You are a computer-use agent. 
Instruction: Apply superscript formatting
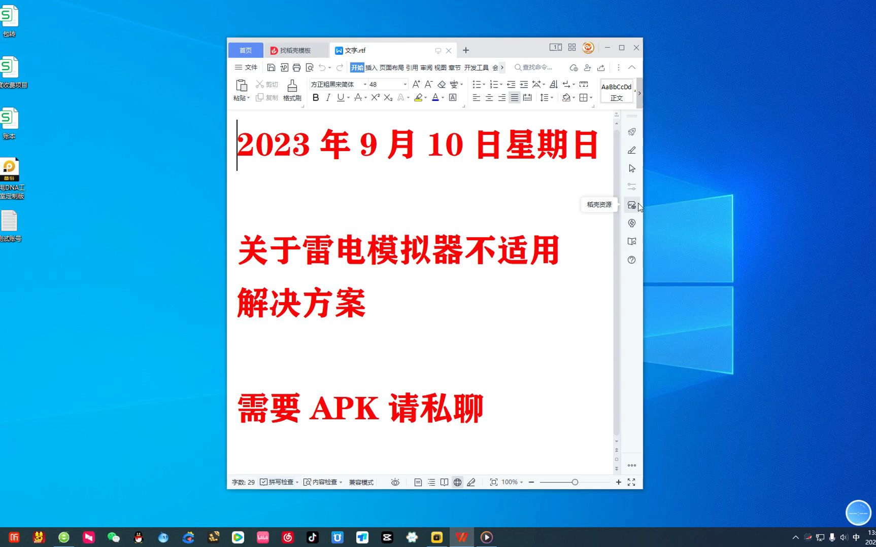(375, 97)
